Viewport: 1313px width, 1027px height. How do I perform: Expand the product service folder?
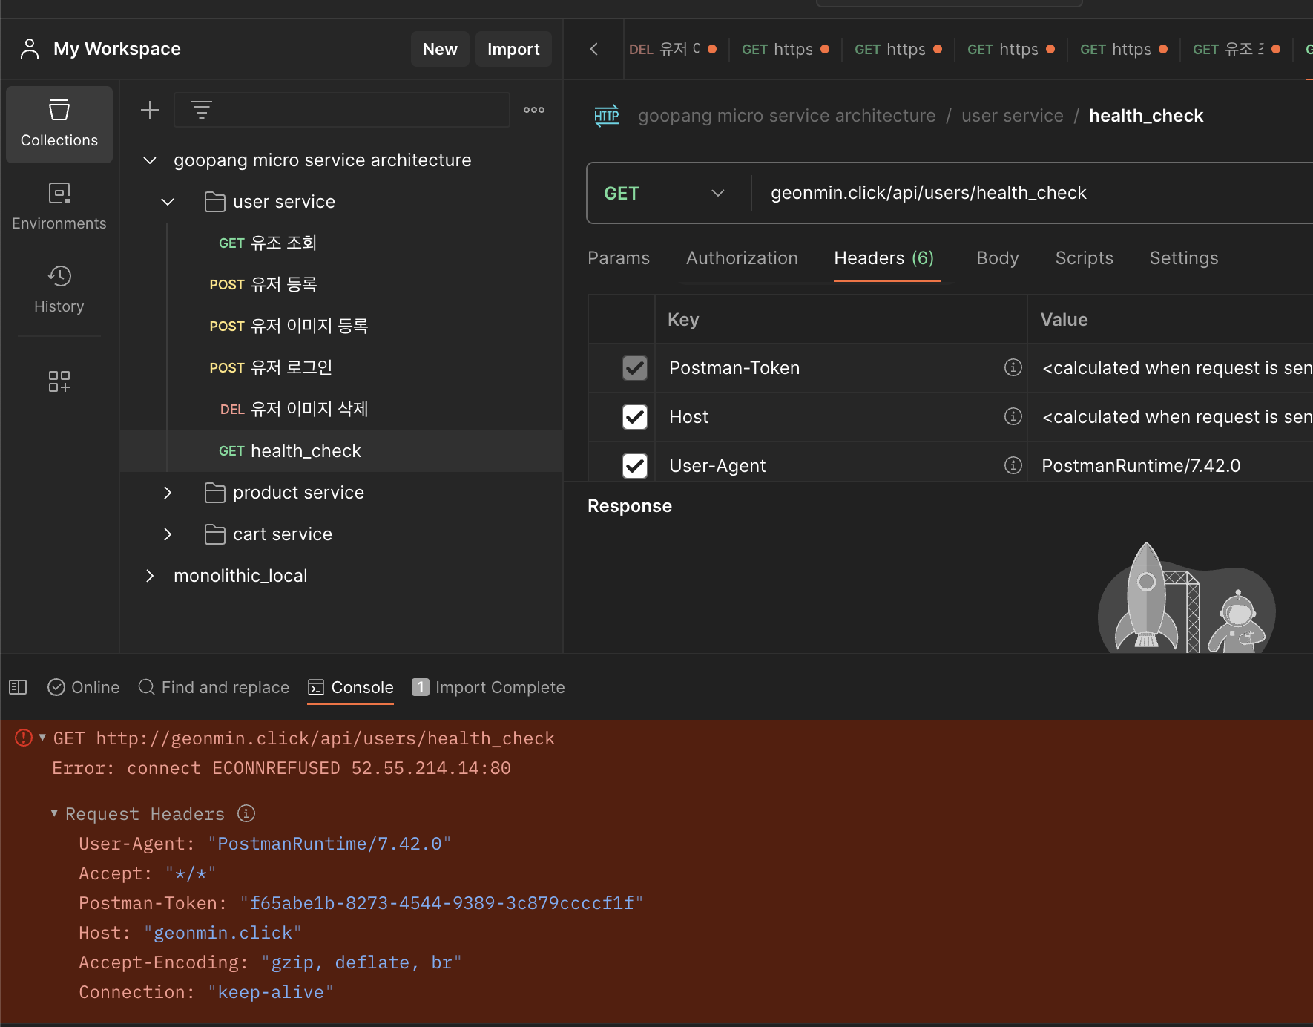tap(168, 493)
